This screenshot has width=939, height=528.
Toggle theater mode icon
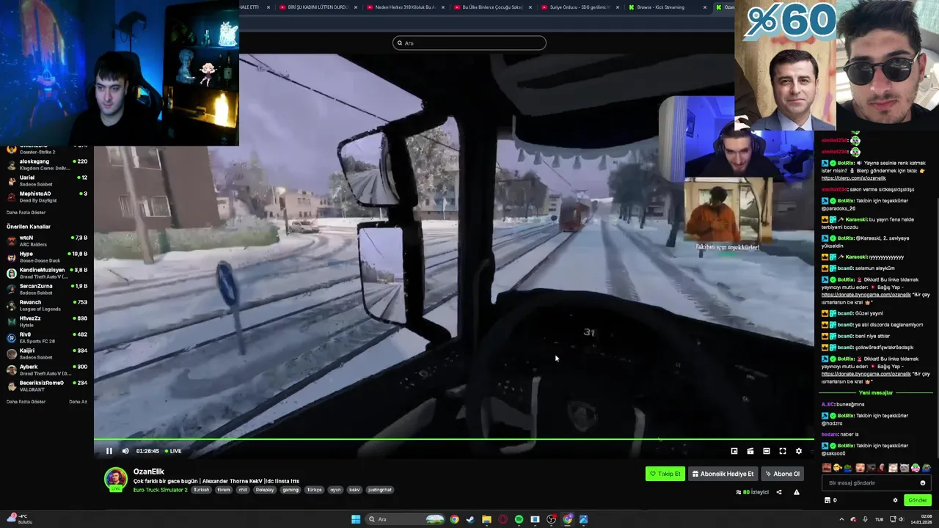(767, 451)
